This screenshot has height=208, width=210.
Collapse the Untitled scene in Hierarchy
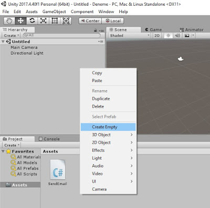click(3, 41)
